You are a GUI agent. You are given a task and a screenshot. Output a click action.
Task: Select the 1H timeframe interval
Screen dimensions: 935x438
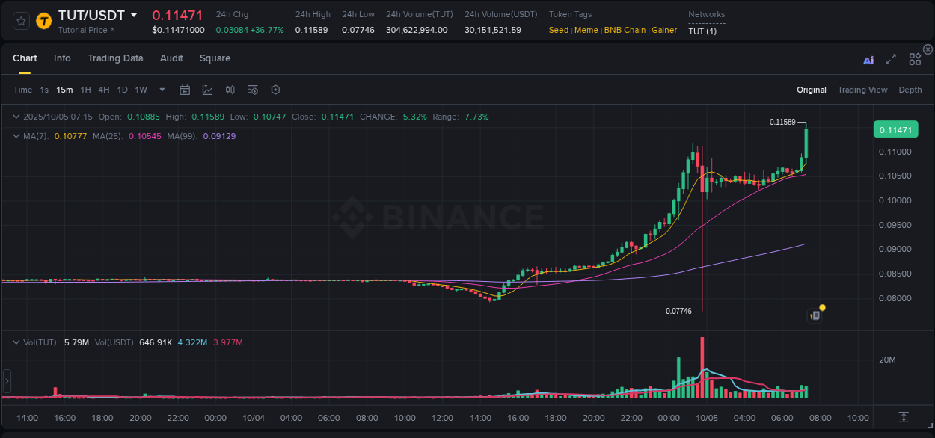pyautogui.click(x=85, y=90)
